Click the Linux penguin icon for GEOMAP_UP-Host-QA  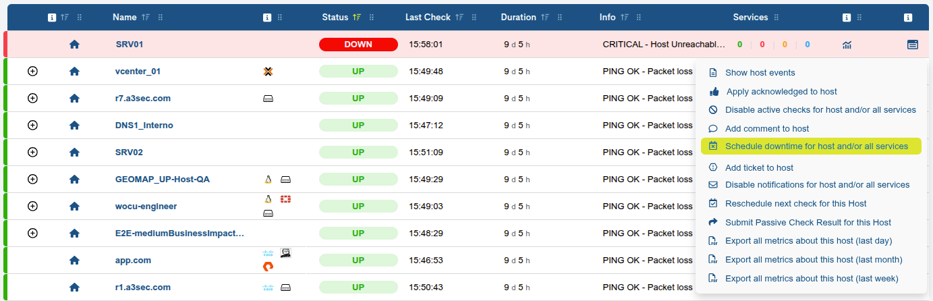point(268,180)
